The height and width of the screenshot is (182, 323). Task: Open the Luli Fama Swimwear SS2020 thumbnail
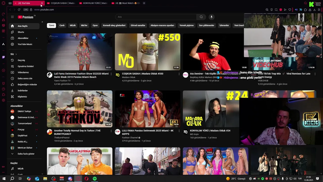coord(79,52)
